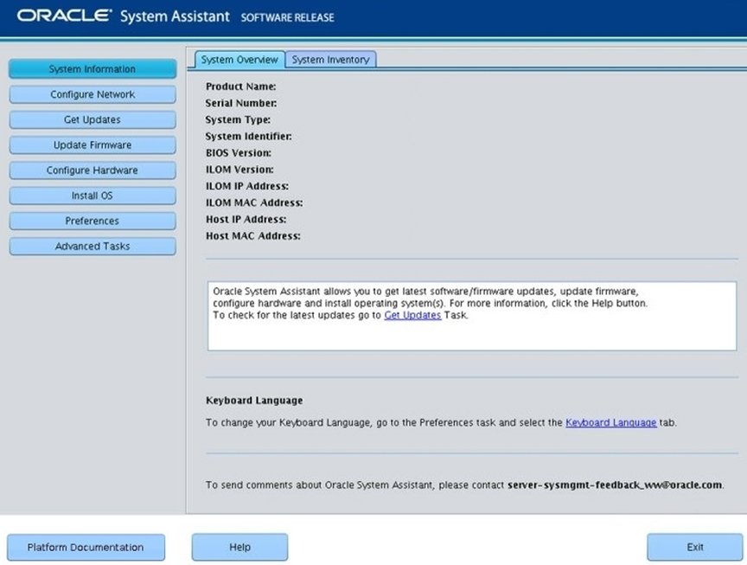The height and width of the screenshot is (565, 747).
Task: Open the Configure Network task
Action: coord(92,94)
